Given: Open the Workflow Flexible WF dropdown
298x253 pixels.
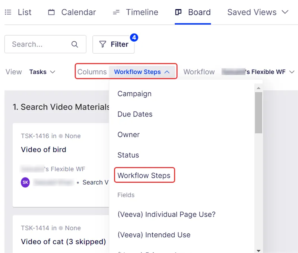Looking at the screenshot, I should click(x=258, y=72).
